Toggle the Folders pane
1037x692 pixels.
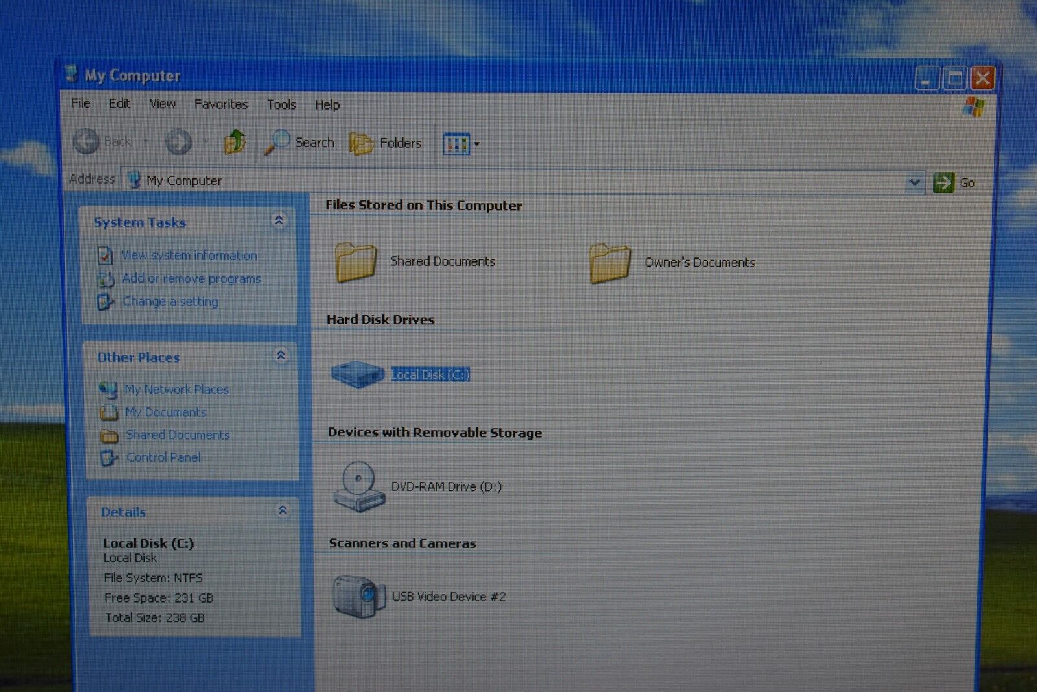pyautogui.click(x=386, y=143)
